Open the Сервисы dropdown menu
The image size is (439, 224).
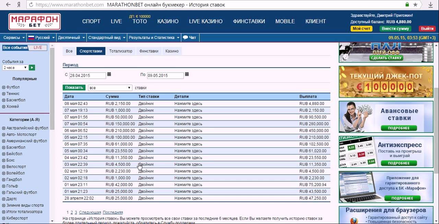14,37
